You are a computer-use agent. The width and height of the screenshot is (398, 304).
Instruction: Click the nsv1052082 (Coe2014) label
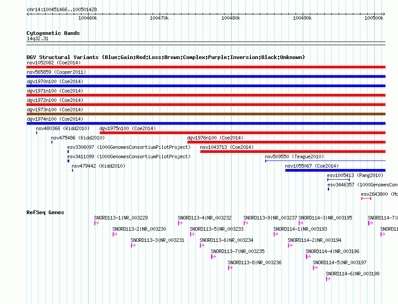pos(54,63)
